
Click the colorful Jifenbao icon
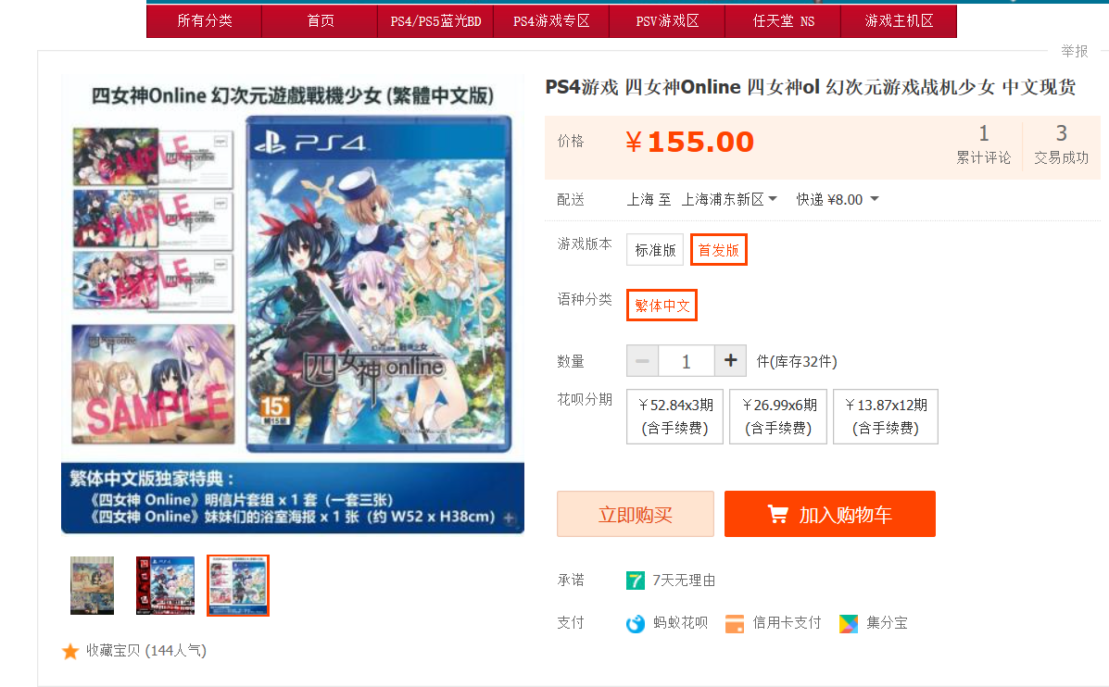pyautogui.click(x=848, y=623)
